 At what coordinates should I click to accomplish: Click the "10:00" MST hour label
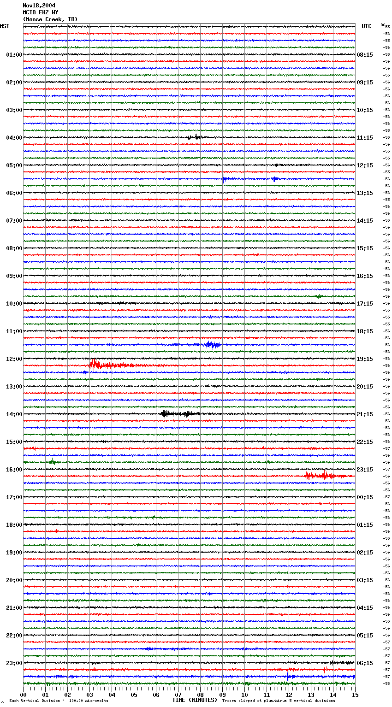click(14, 304)
